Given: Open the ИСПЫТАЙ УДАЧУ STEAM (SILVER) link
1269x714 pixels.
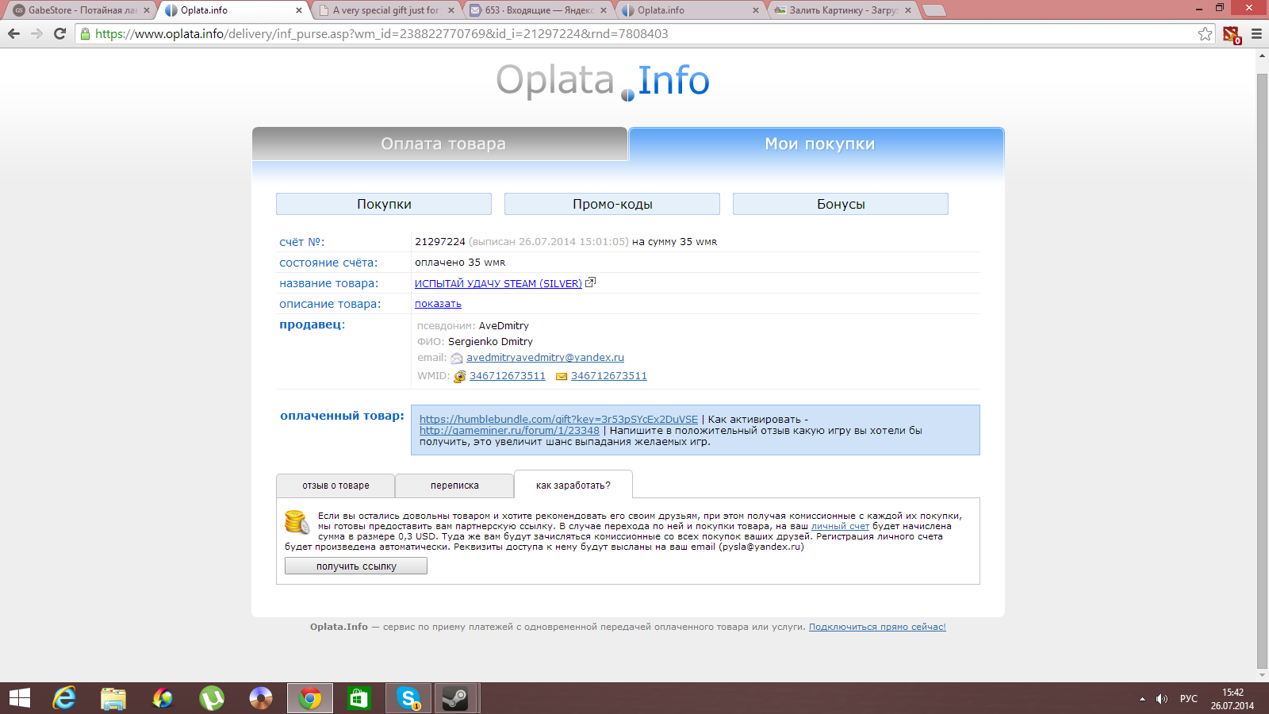Looking at the screenshot, I should 498,283.
